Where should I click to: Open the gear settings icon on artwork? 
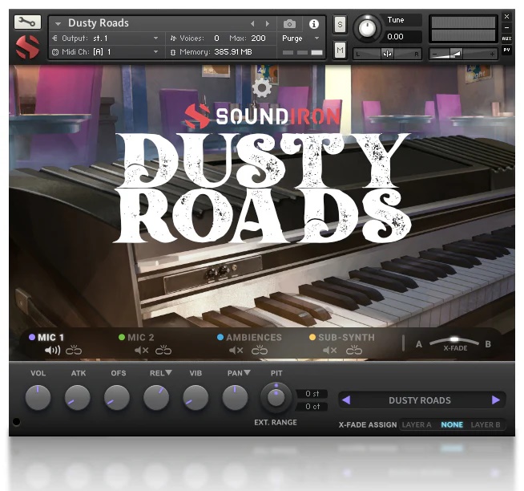point(261,87)
